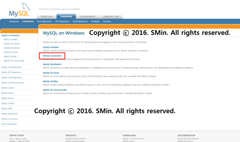The width and height of the screenshot is (240, 142).
Task: Open APT Repository in the top navigation bar
Action: [x=62, y=22]
